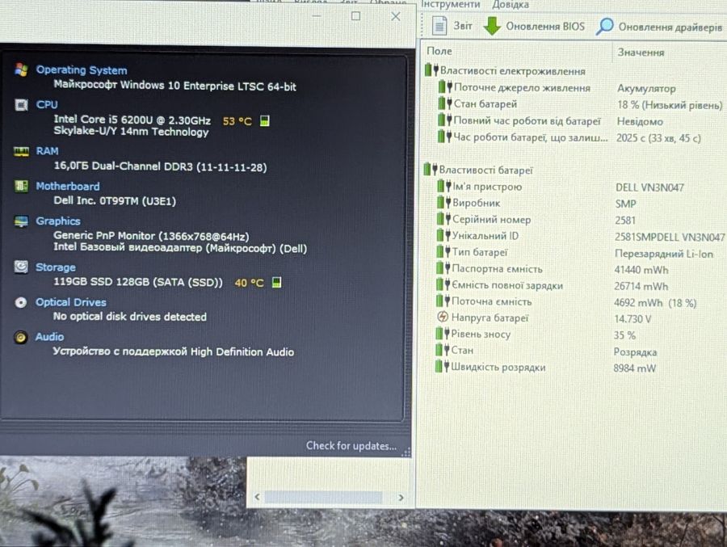Maximize the Speccy window

pyautogui.click(x=355, y=16)
